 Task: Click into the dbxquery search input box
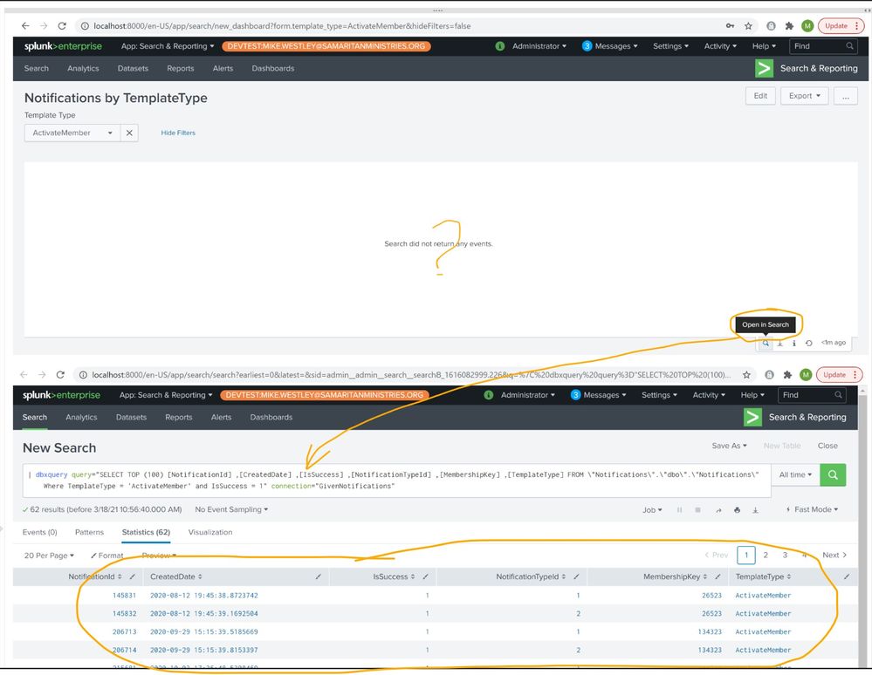click(393, 480)
